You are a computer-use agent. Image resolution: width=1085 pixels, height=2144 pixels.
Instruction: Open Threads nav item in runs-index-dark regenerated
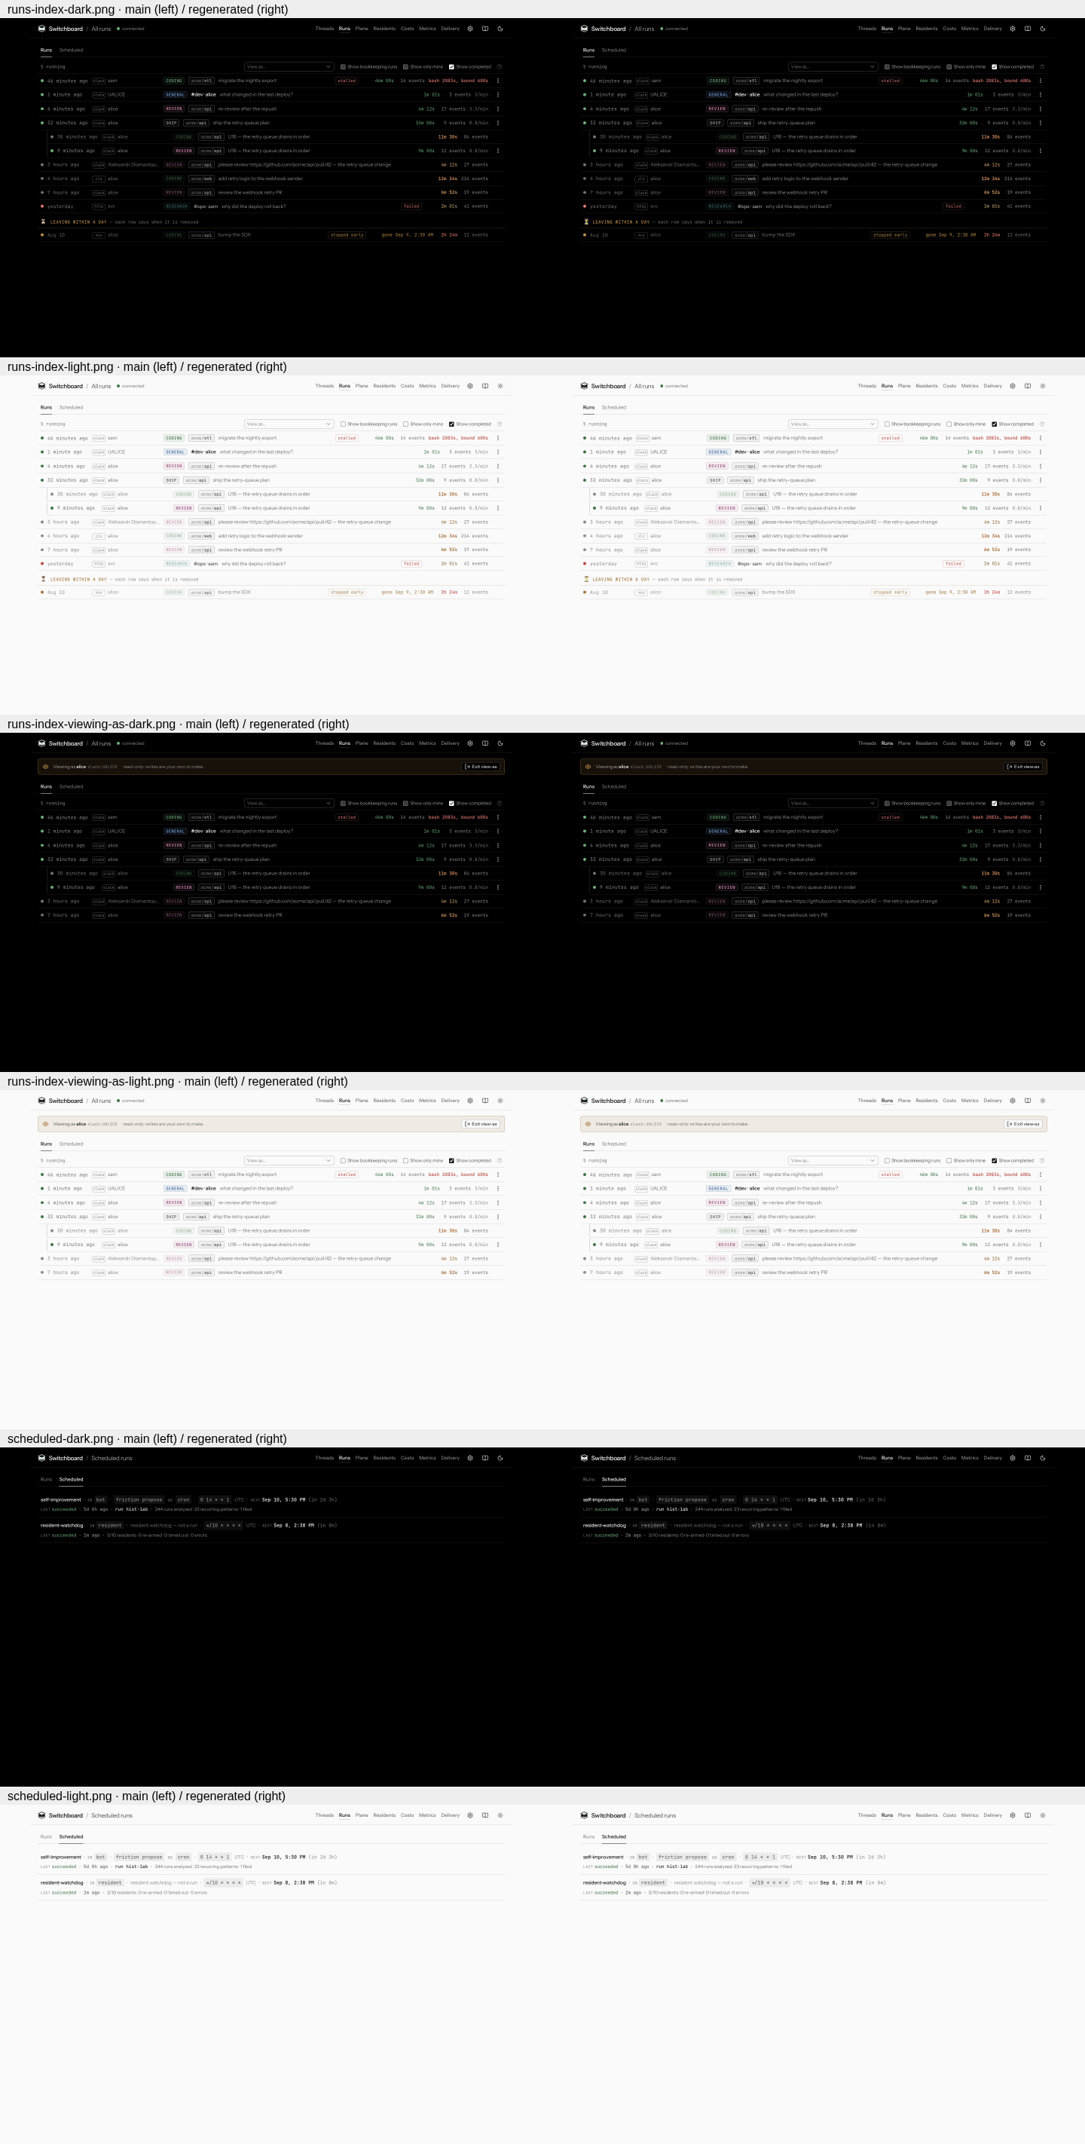click(867, 29)
